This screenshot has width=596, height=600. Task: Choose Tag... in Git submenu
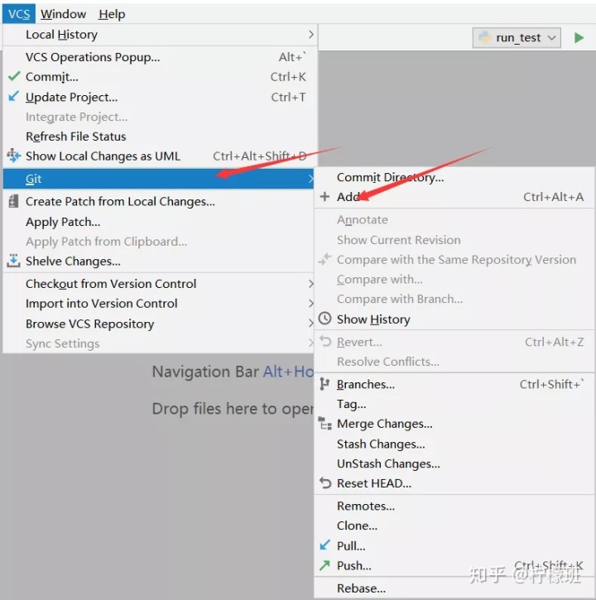(x=454, y=404)
